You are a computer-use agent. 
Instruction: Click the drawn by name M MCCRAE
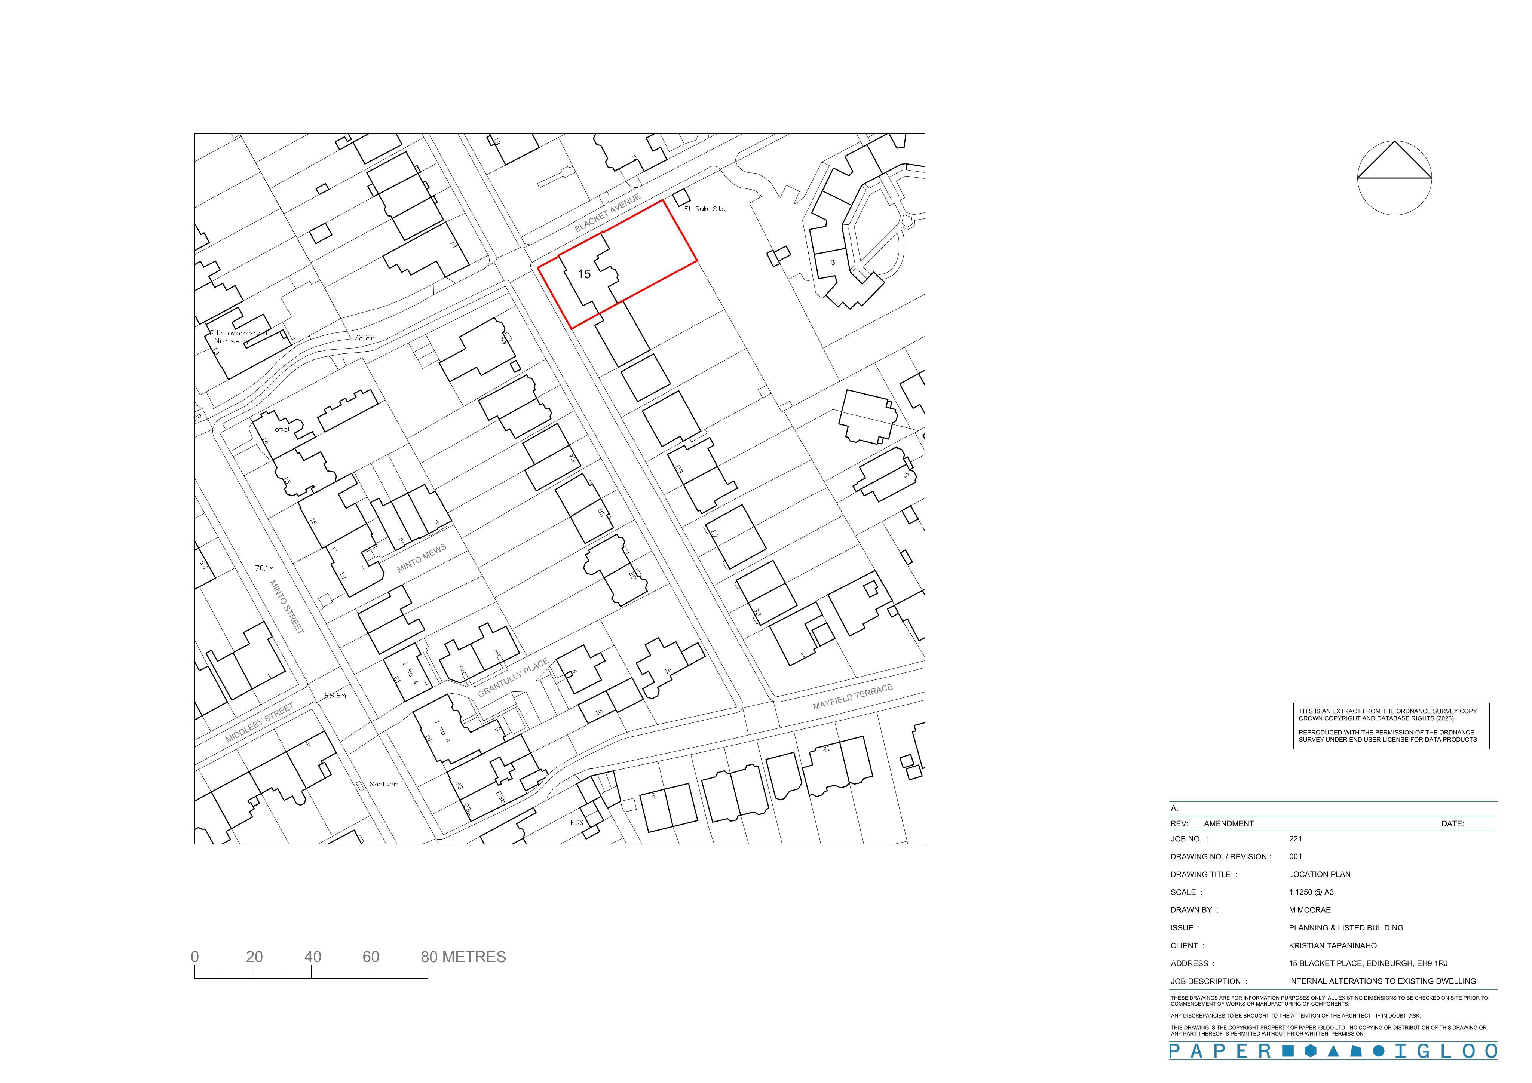click(1310, 910)
